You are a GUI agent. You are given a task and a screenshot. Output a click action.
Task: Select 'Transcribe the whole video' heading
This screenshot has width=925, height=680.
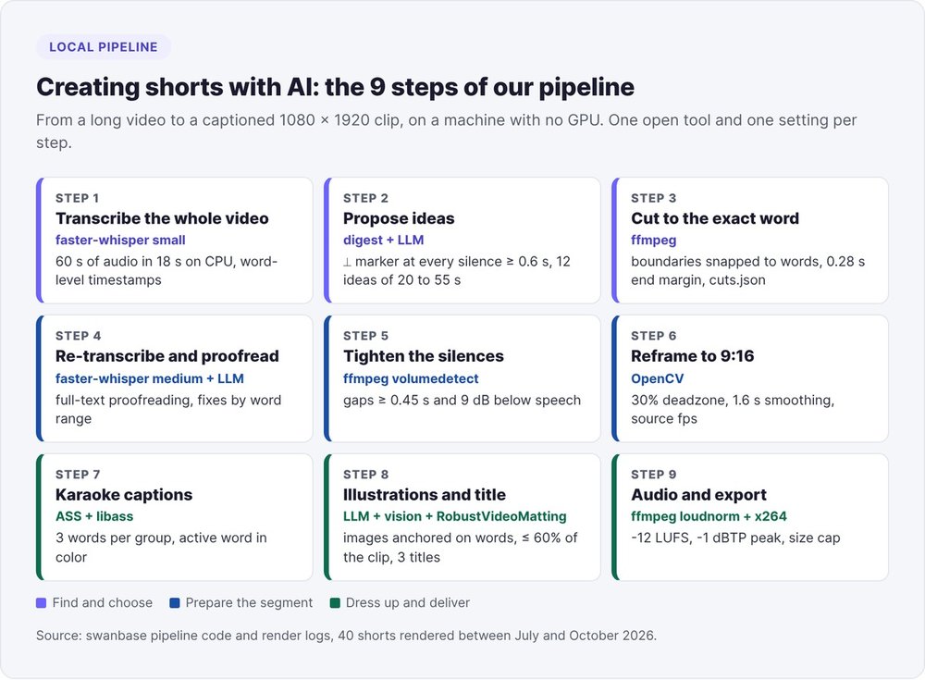pyautogui.click(x=162, y=218)
